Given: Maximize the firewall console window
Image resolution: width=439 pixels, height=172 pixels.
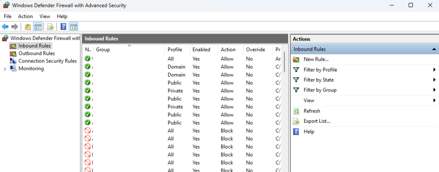Looking at the screenshot, I should [411, 5].
